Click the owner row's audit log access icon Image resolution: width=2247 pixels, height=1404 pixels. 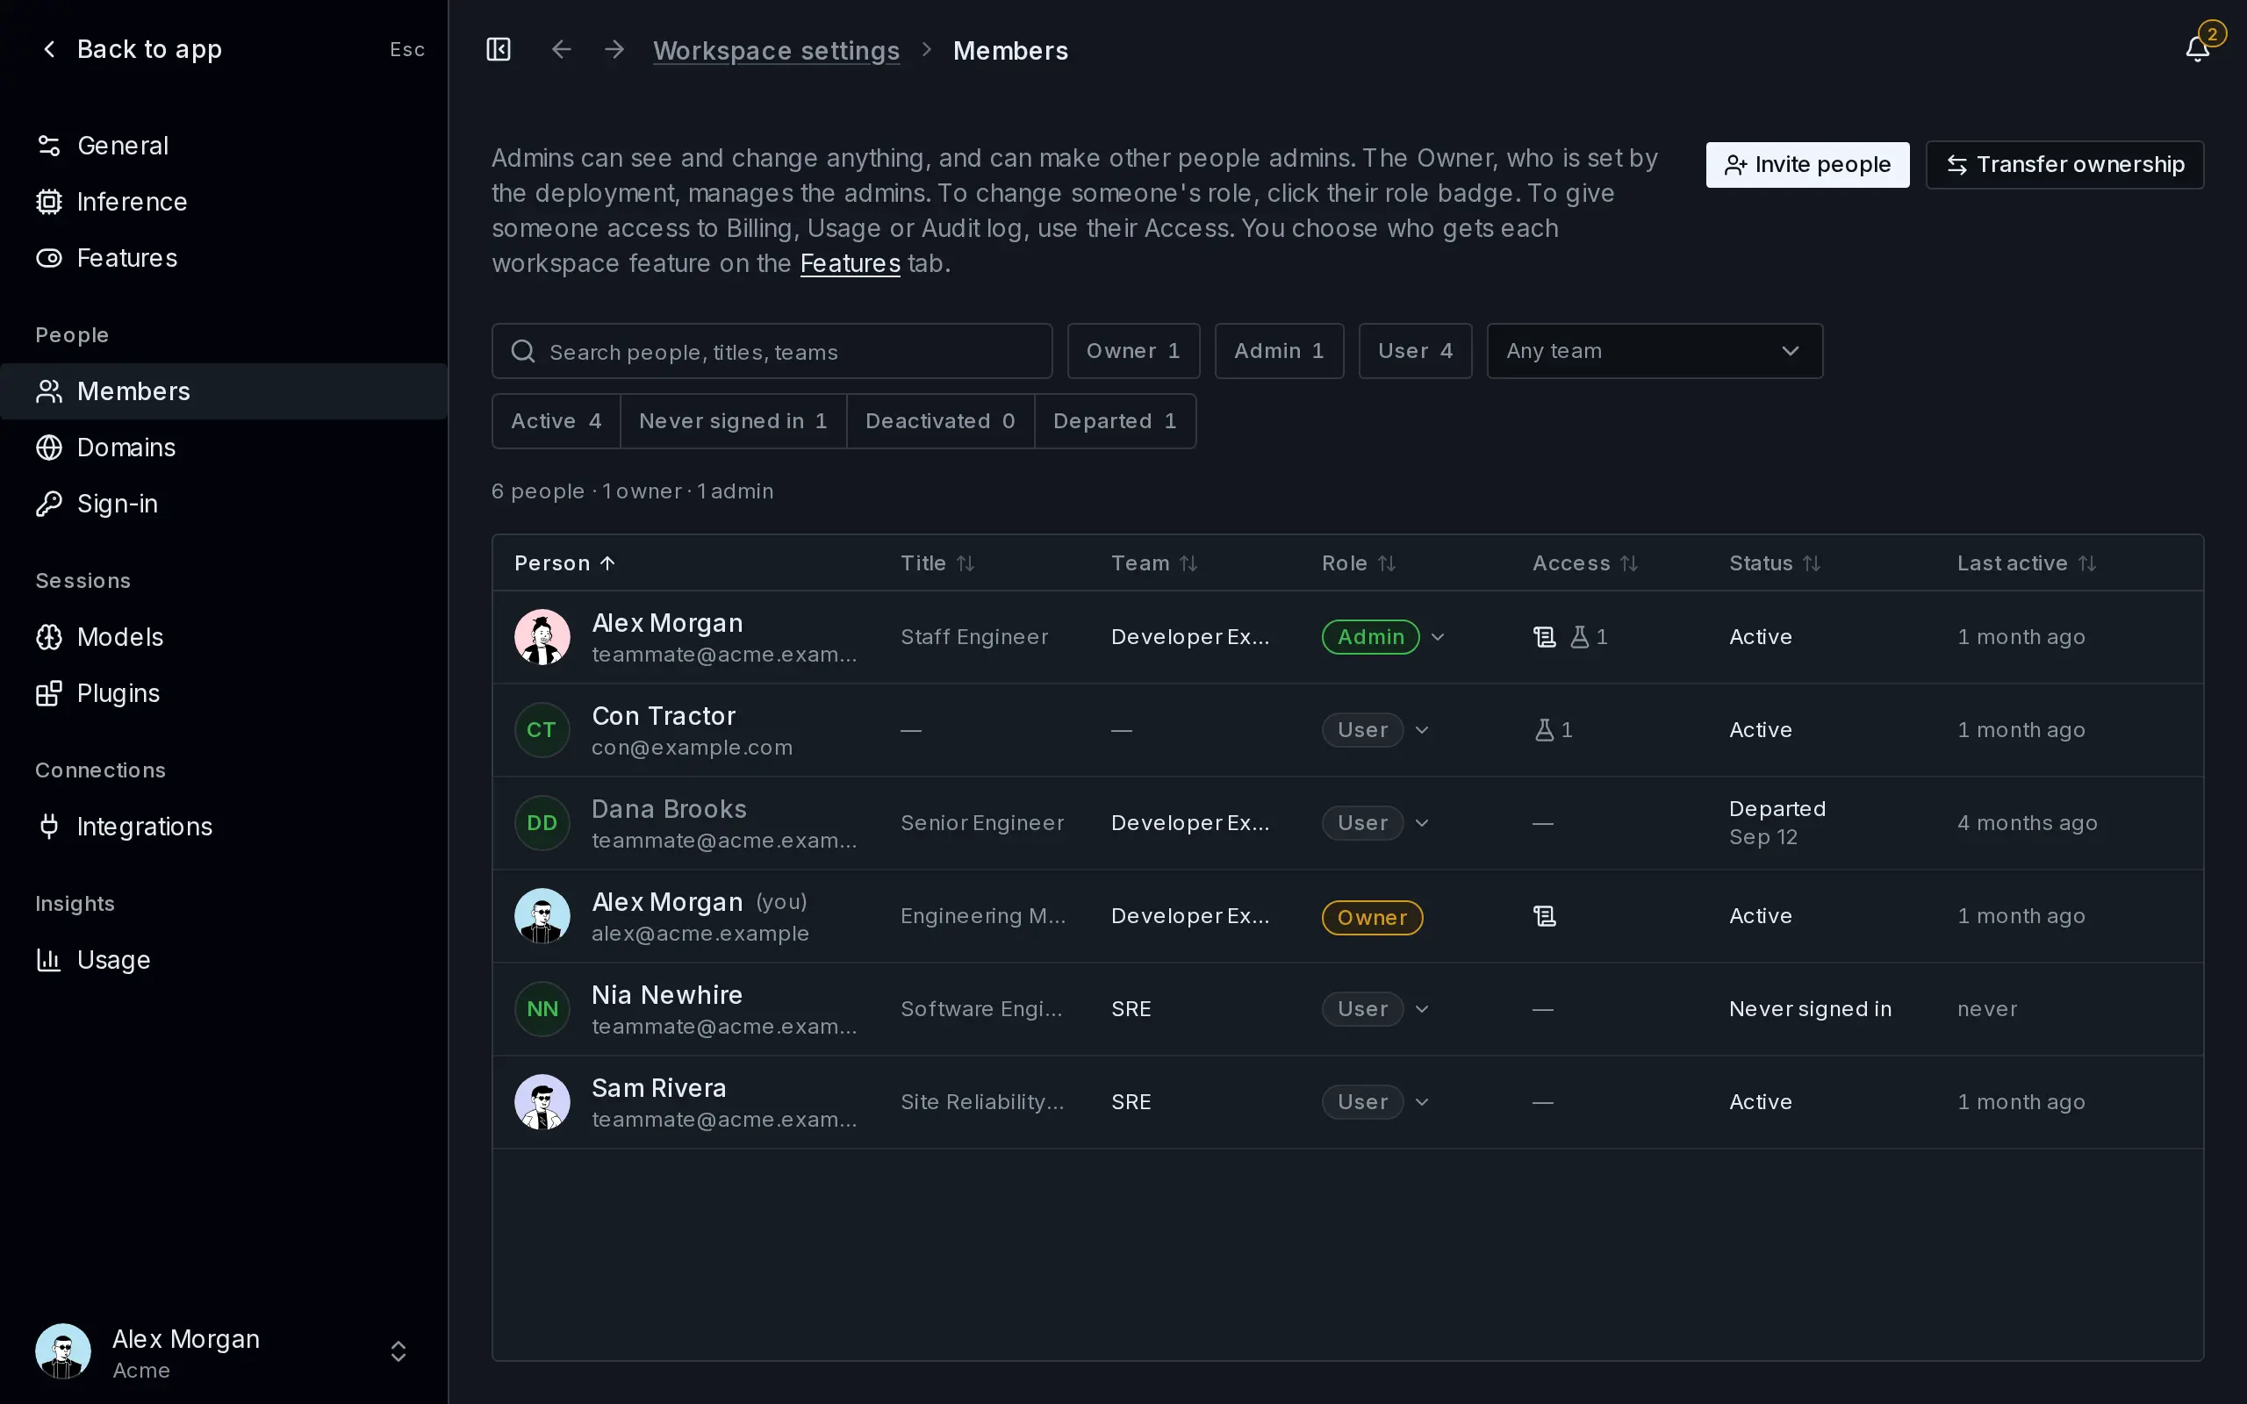click(x=1544, y=916)
